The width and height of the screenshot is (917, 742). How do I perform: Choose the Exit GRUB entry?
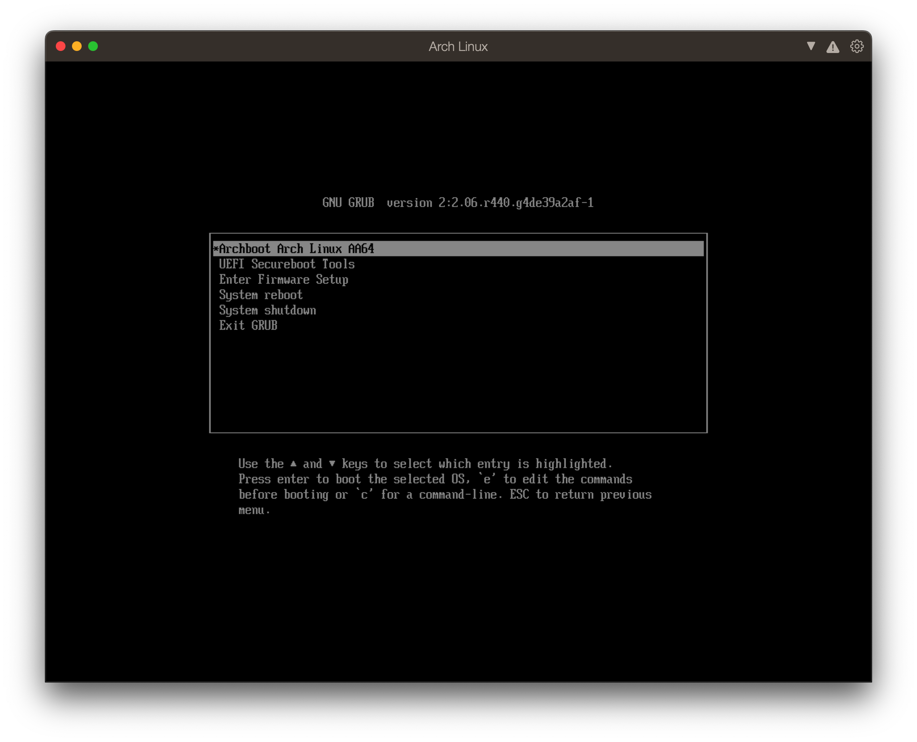[x=248, y=326]
